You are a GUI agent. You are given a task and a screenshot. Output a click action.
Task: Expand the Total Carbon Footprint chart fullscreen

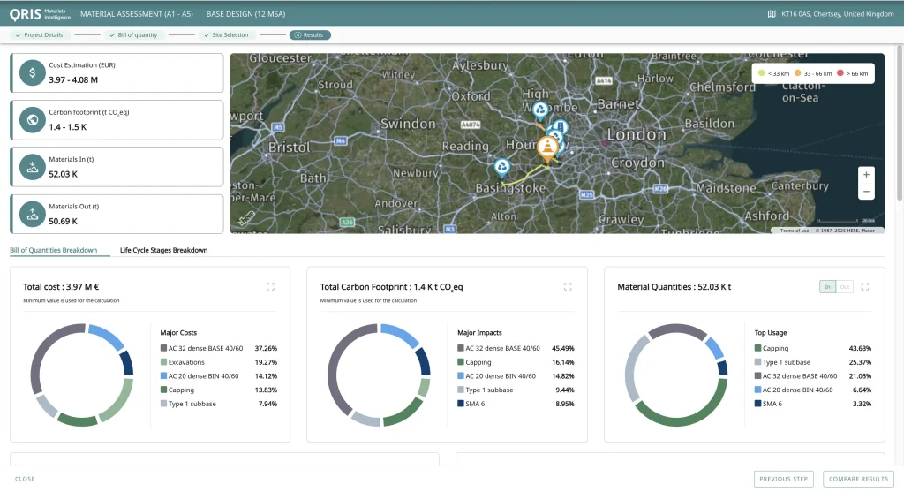click(568, 286)
